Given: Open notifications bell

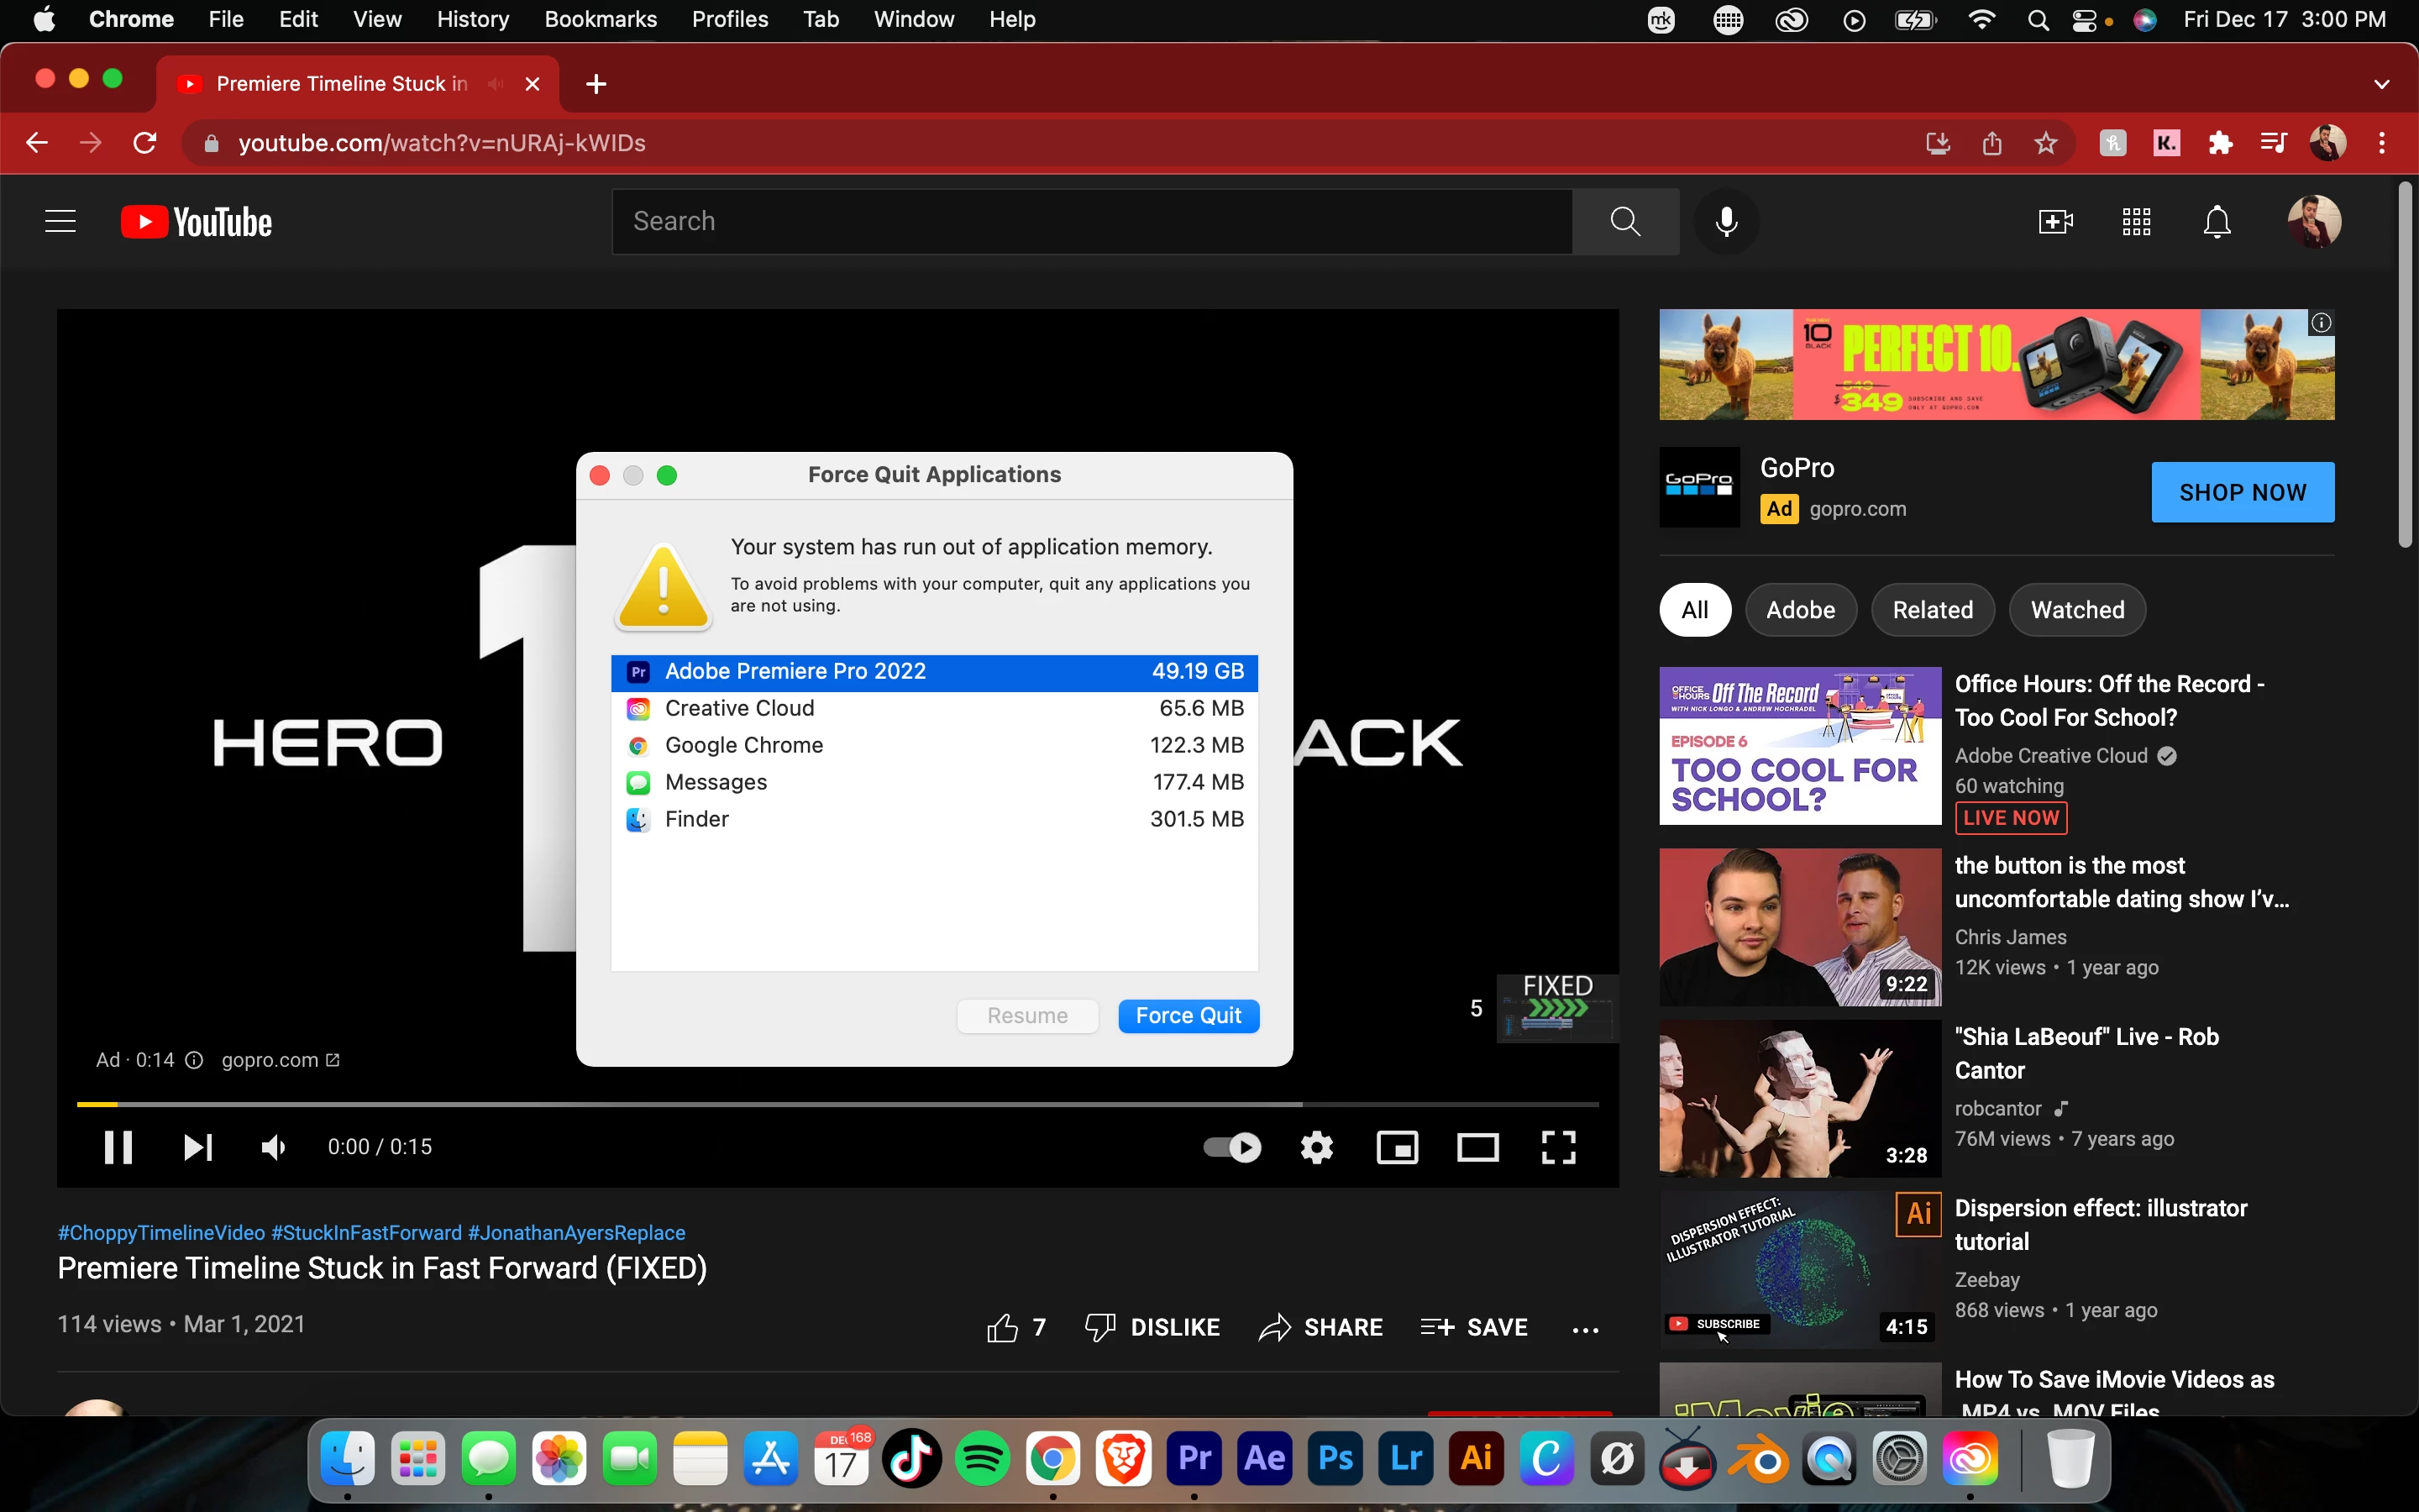Looking at the screenshot, I should pyautogui.click(x=2217, y=222).
